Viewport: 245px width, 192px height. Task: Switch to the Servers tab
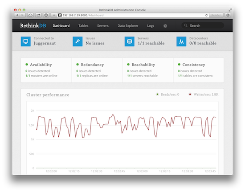click(x=102, y=26)
